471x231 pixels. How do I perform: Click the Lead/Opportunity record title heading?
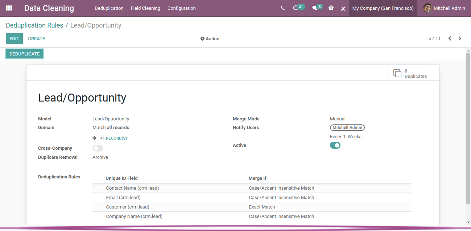click(82, 98)
